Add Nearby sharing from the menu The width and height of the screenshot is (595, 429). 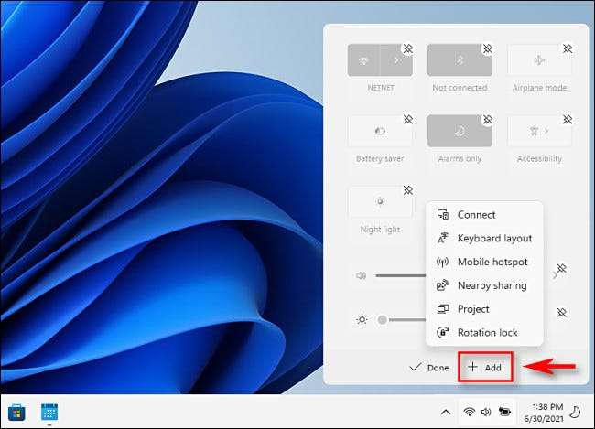pyautogui.click(x=484, y=285)
